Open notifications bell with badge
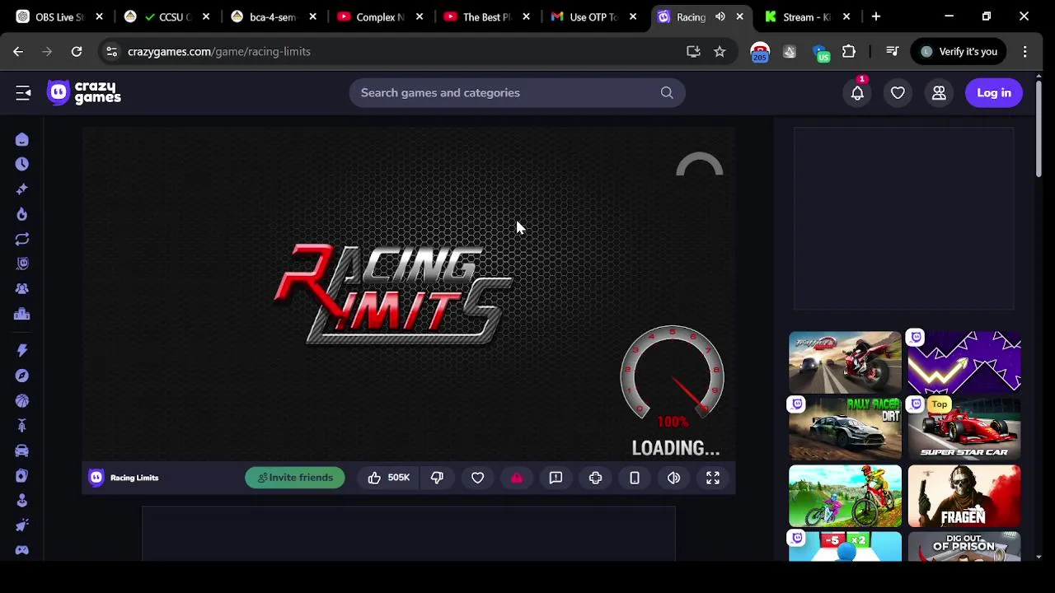 click(x=857, y=92)
